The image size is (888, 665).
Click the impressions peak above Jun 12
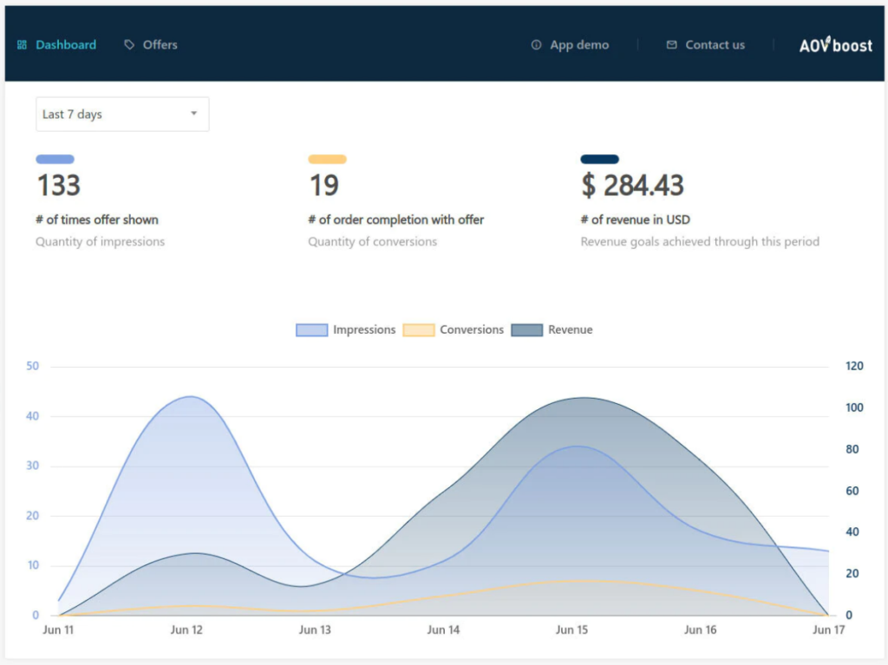pyautogui.click(x=190, y=396)
